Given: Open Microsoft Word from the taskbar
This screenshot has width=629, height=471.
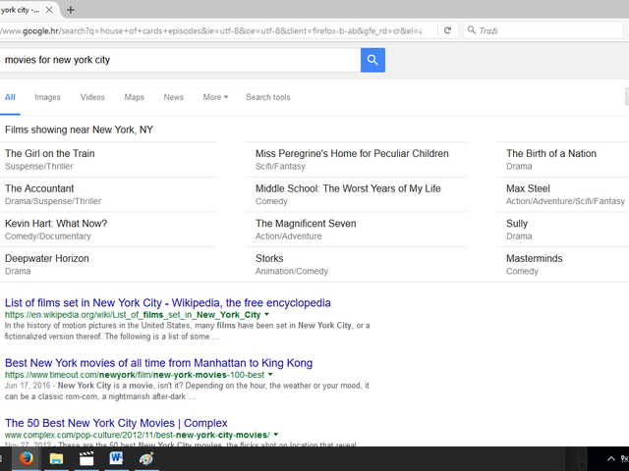Looking at the screenshot, I should pos(116,458).
